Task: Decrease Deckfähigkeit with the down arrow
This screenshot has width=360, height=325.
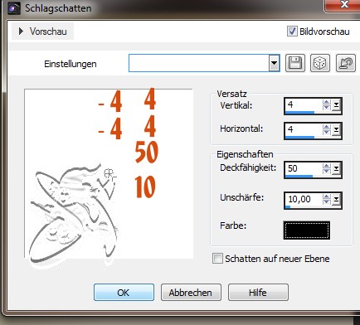Action: pyautogui.click(x=327, y=172)
